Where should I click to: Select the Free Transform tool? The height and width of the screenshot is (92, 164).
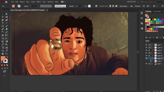click(6, 35)
